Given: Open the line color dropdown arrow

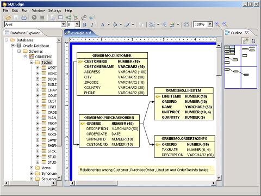Looking at the screenshot, I should (x=133, y=24).
